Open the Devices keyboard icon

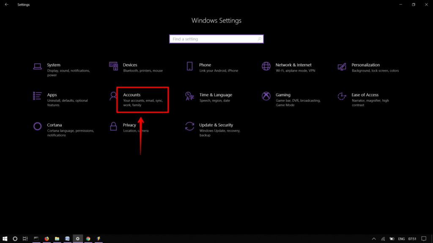click(x=113, y=66)
